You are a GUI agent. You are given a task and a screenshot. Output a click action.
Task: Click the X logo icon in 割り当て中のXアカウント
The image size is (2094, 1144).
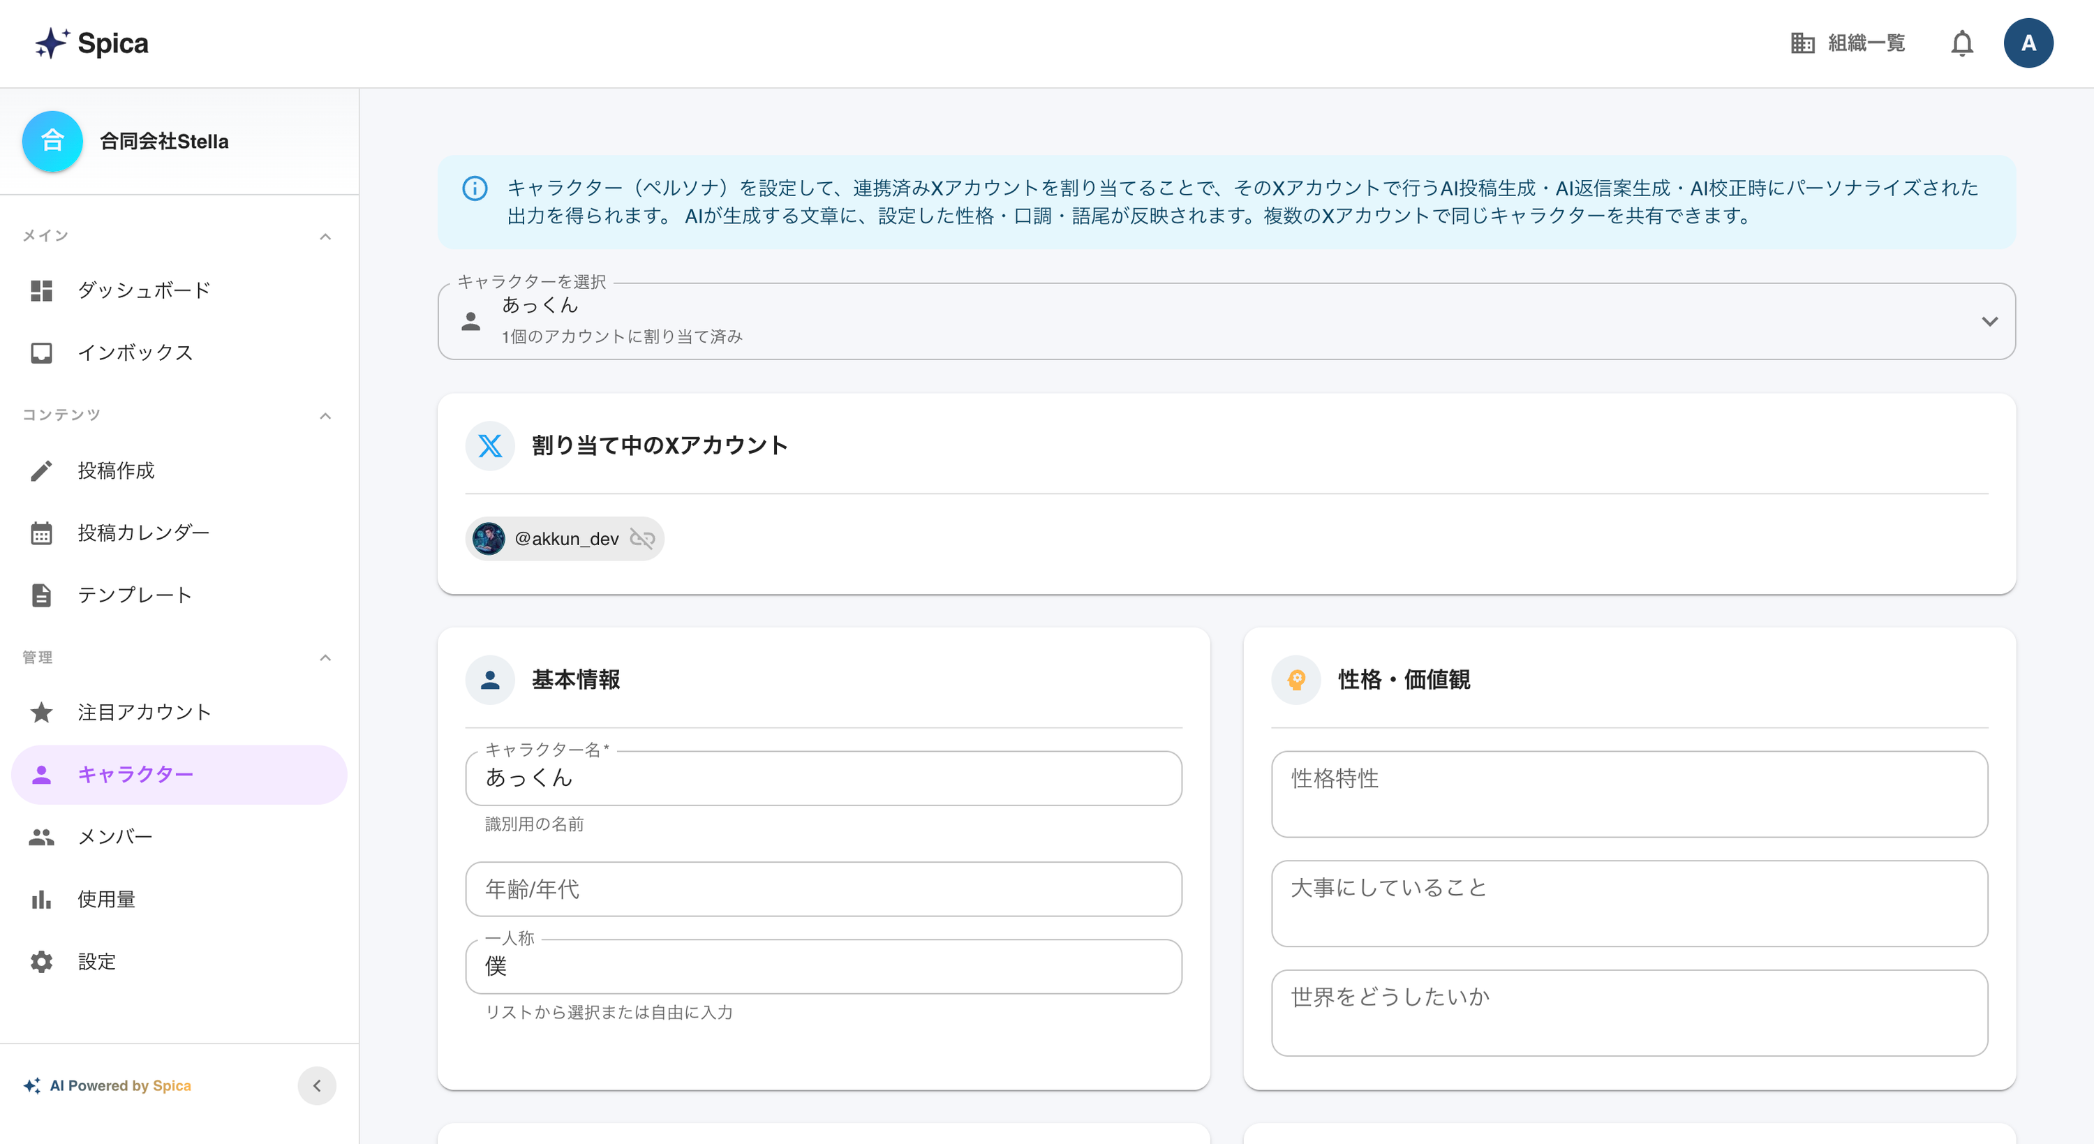[x=490, y=445]
